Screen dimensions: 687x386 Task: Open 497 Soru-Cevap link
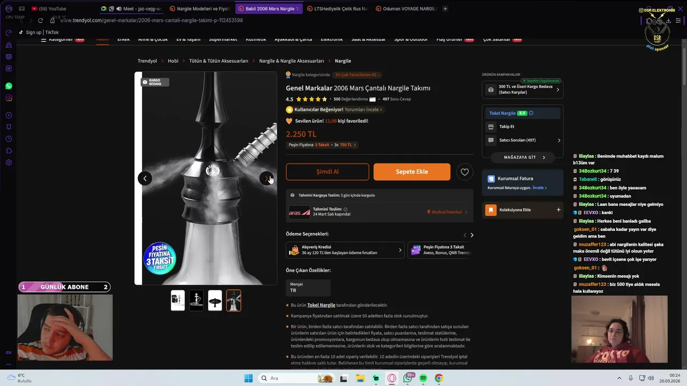pyautogui.click(x=397, y=99)
